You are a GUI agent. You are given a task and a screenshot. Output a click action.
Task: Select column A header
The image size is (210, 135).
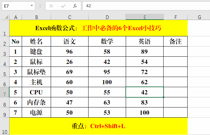click(16, 17)
